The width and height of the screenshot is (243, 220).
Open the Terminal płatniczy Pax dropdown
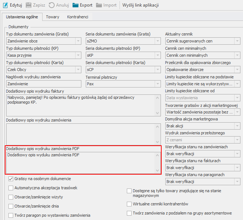(x=157, y=84)
